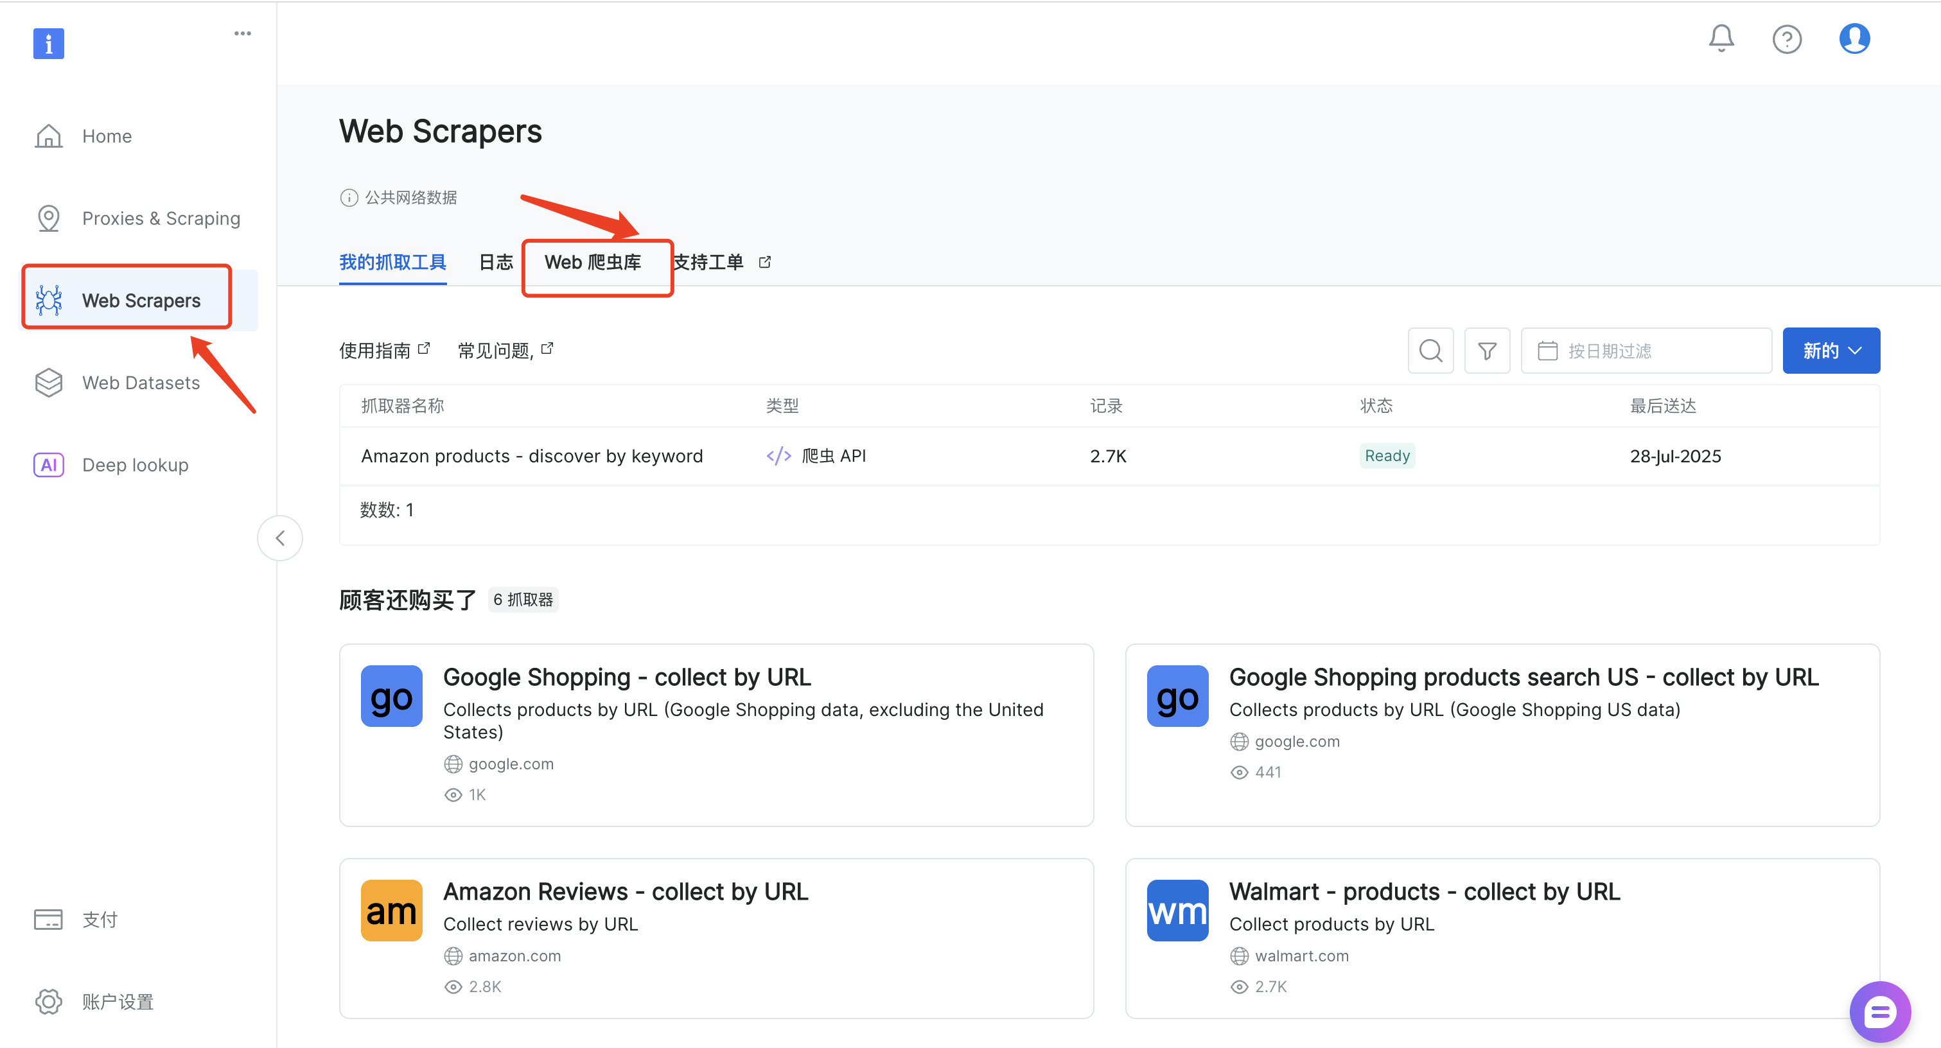The height and width of the screenshot is (1048, 1941).
Task: Click the blue info logo icon
Action: click(x=48, y=43)
